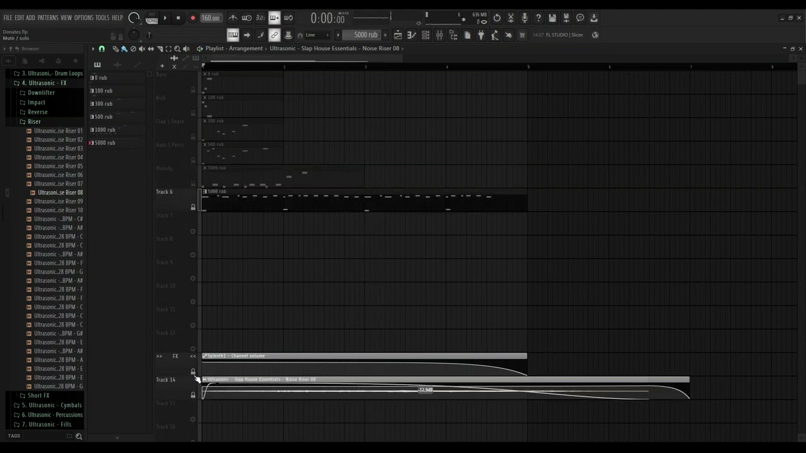Click the microphone recording icon

coord(525,18)
